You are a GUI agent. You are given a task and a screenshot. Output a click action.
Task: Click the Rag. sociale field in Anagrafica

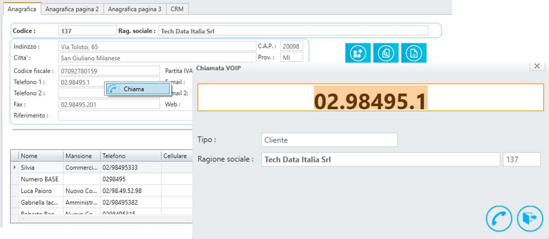coord(293,31)
